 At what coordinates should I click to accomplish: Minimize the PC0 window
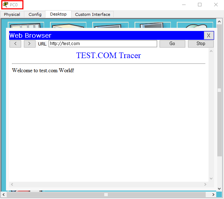184,5
